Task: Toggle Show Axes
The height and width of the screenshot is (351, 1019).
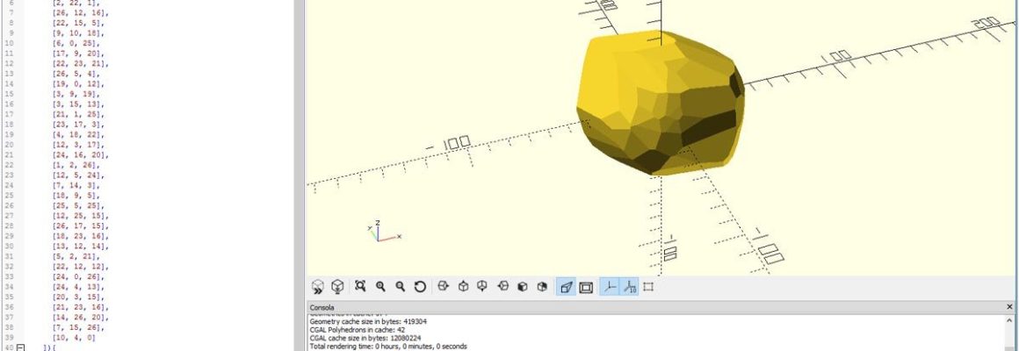Action: (609, 287)
